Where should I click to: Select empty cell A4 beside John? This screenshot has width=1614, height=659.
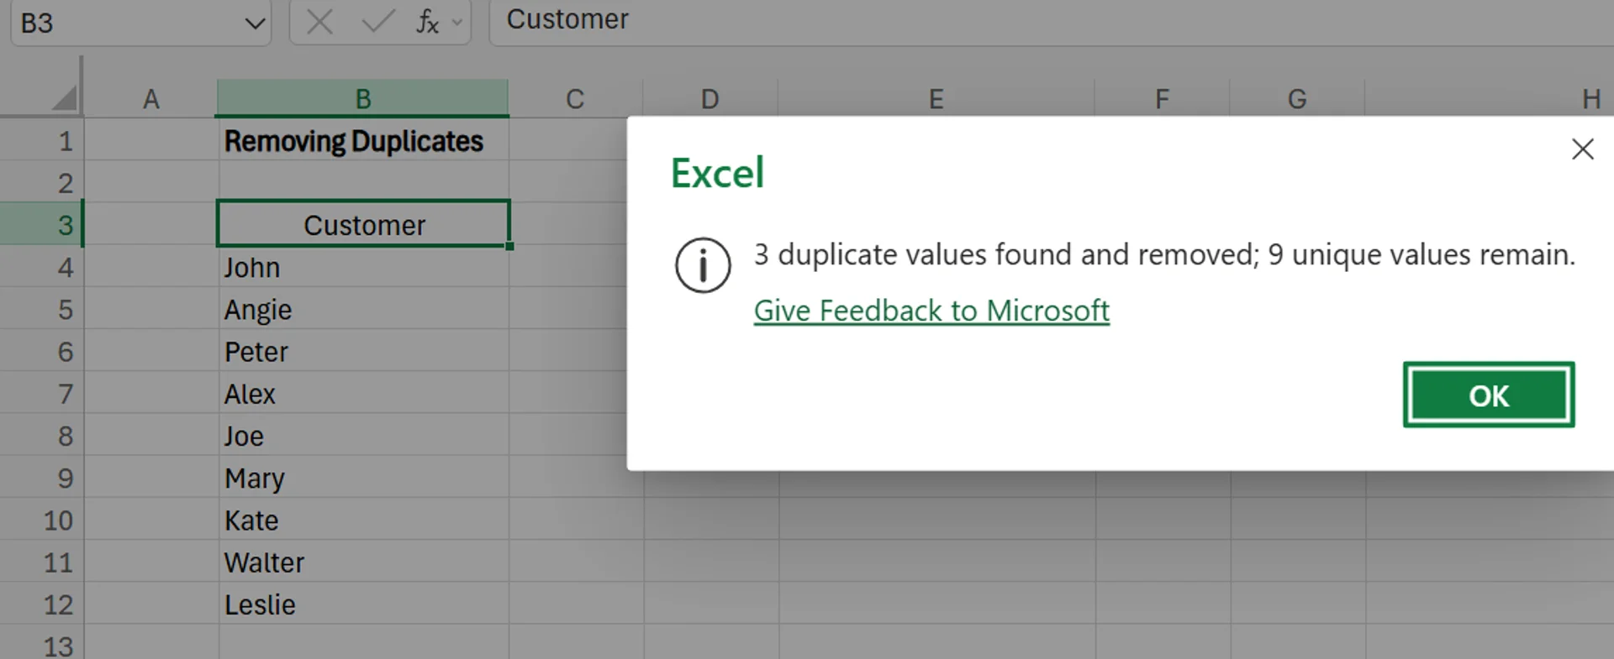tap(151, 267)
